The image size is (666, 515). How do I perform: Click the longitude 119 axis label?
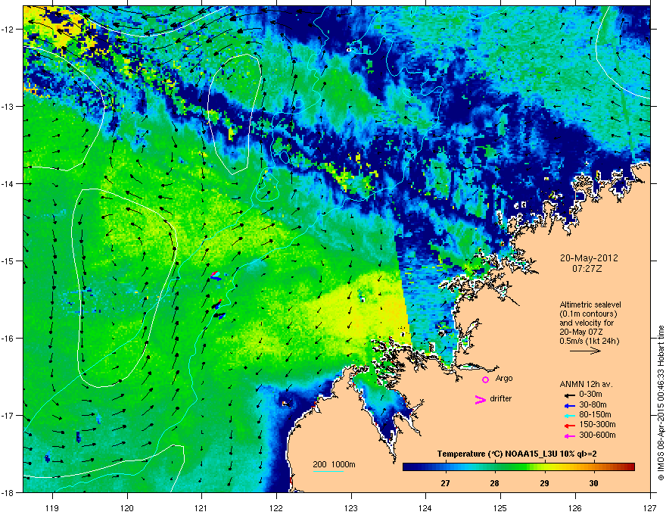(52, 508)
